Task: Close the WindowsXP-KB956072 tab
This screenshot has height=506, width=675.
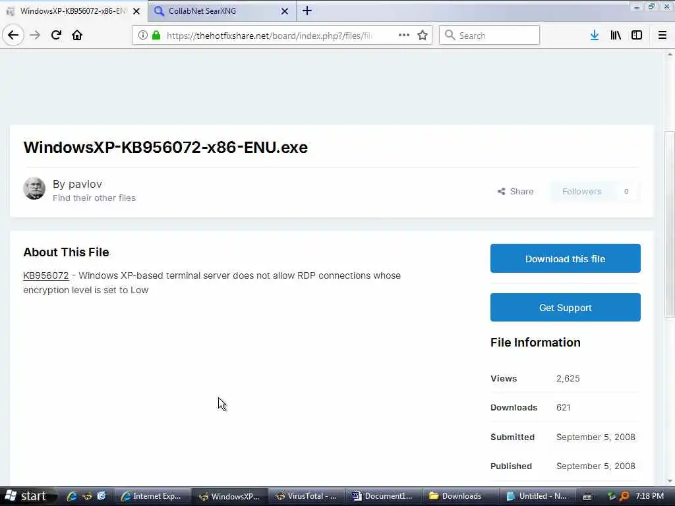Action: point(136,11)
